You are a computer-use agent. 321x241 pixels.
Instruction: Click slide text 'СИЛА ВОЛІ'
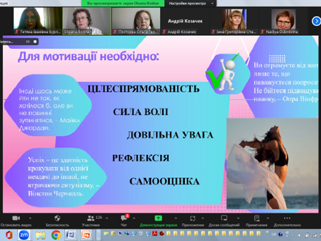[x=140, y=112]
